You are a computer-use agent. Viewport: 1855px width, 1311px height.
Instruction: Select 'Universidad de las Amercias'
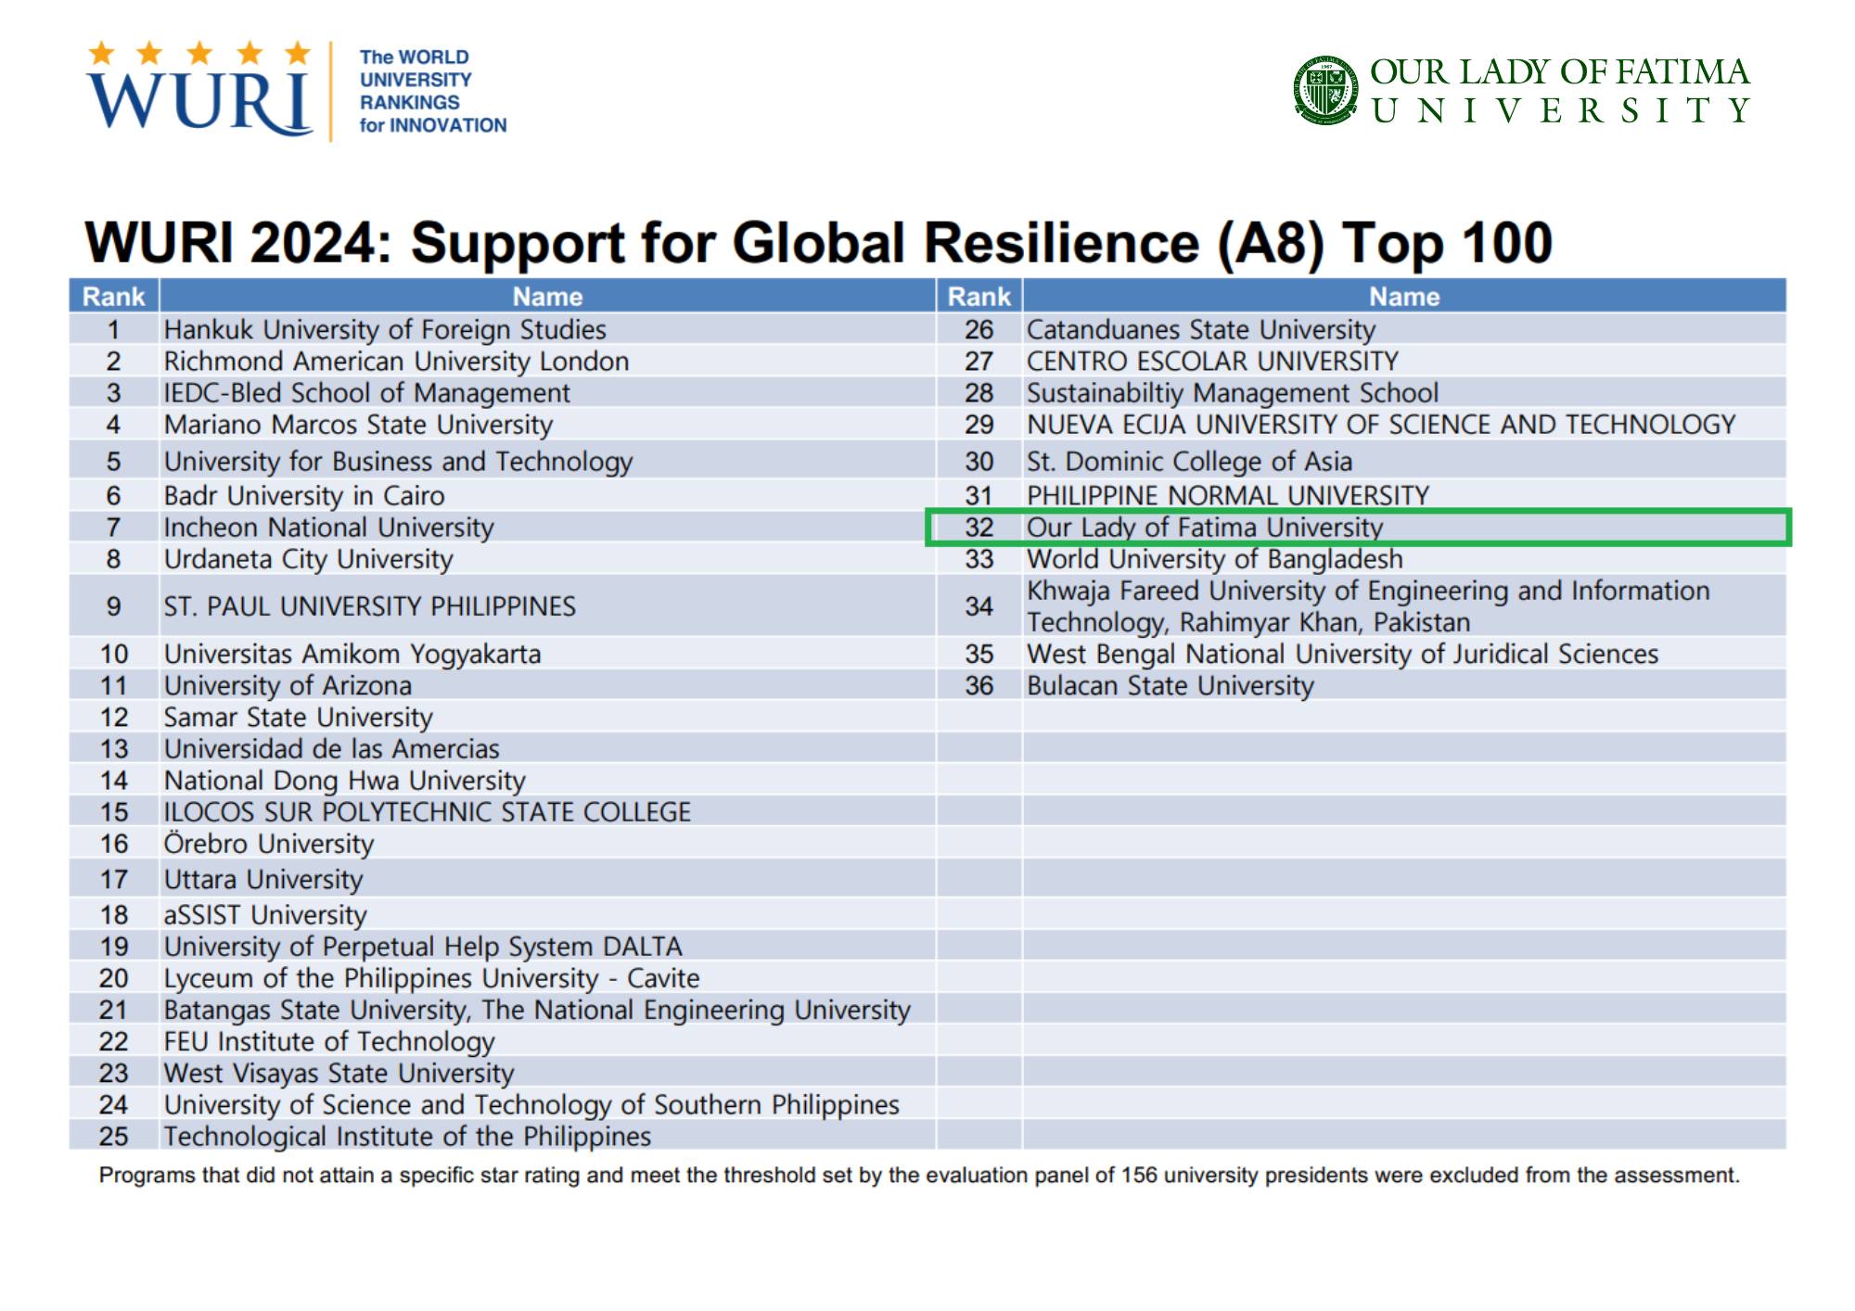(331, 748)
